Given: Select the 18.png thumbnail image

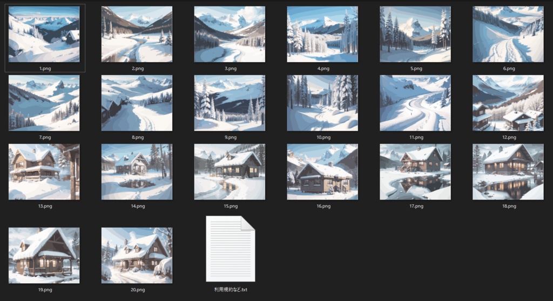Looking at the screenshot, I should coord(508,172).
